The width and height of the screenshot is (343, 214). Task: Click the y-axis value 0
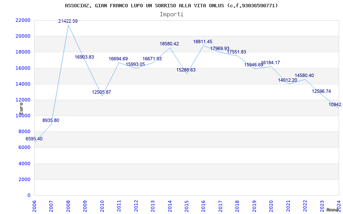(29, 196)
